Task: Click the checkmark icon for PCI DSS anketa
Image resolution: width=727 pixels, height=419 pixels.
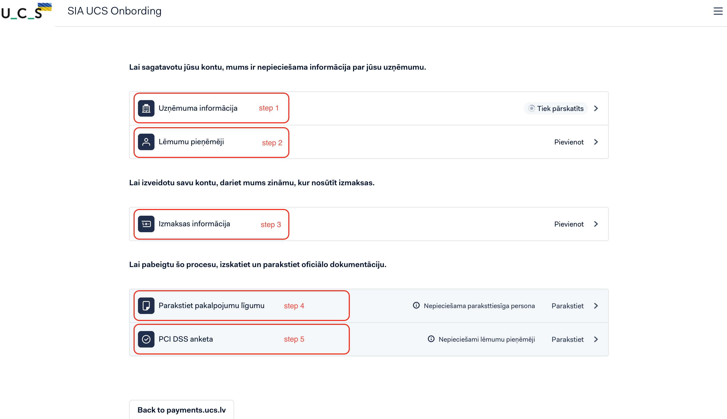Action: (146, 339)
